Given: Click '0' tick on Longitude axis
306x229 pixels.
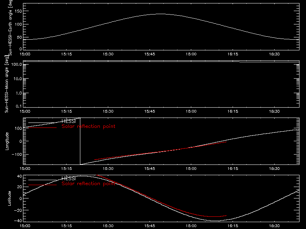Looking at the screenshot, I should tap(21, 141).
